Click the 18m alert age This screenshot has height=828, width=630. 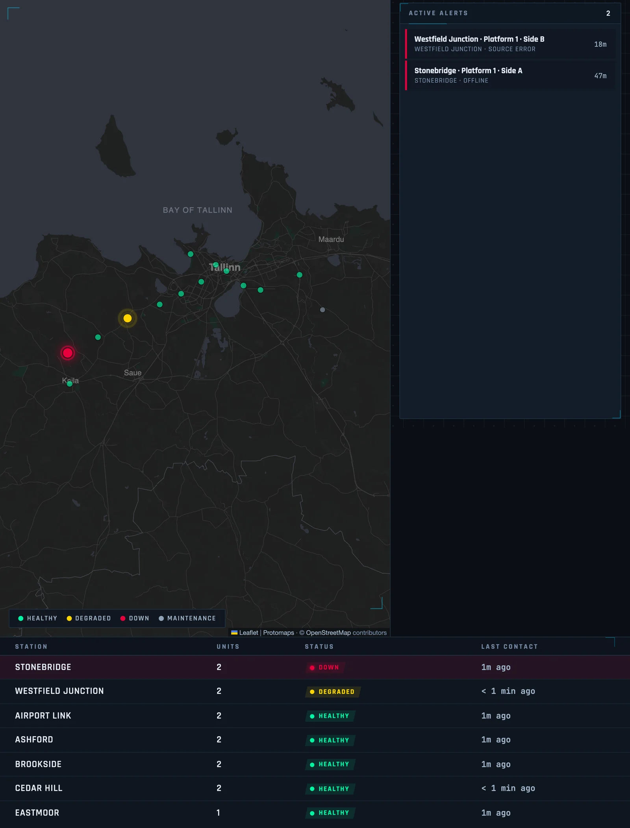pyautogui.click(x=600, y=44)
